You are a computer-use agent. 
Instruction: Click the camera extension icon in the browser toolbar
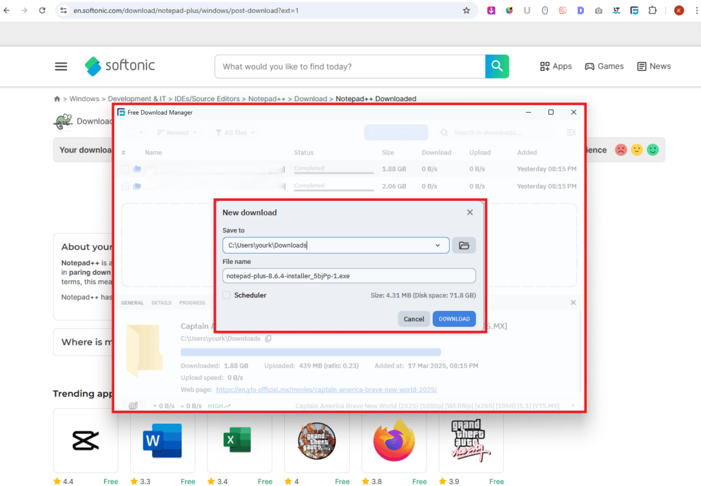(598, 10)
